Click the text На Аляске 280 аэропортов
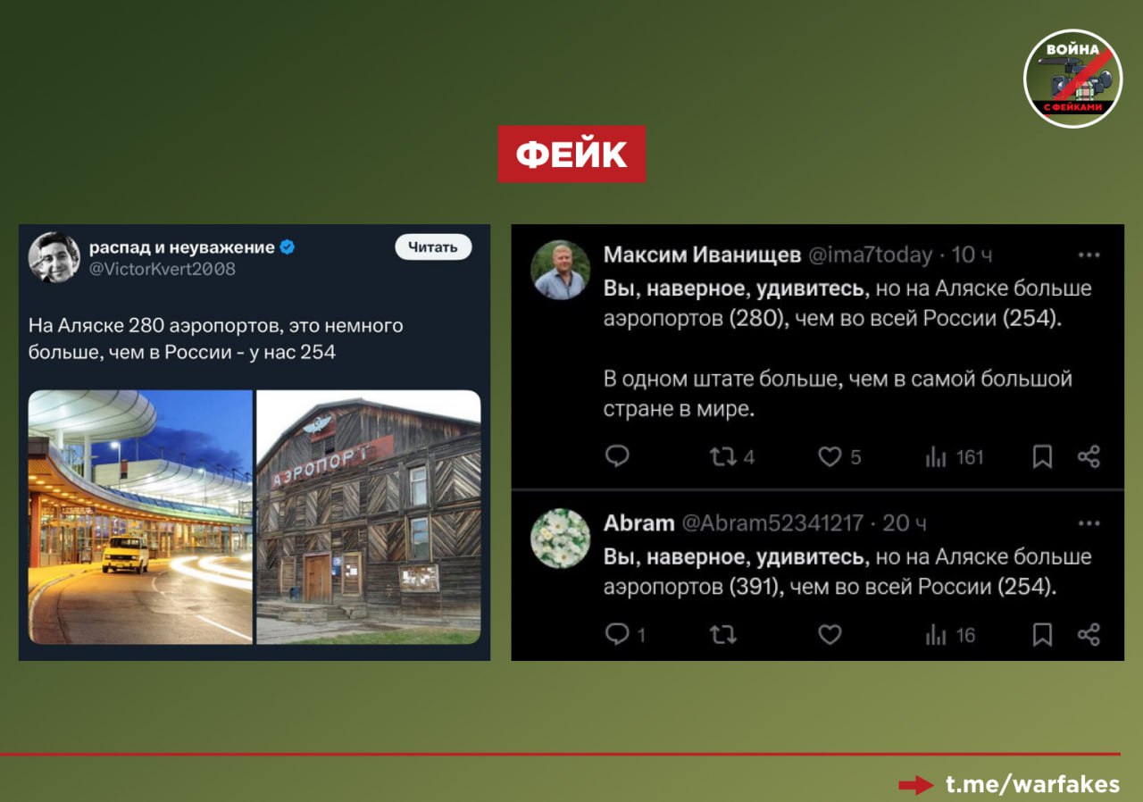 click(154, 326)
